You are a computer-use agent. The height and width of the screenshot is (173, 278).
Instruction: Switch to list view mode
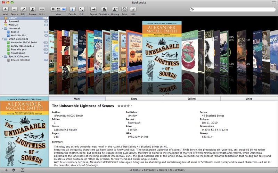coord(53,9)
